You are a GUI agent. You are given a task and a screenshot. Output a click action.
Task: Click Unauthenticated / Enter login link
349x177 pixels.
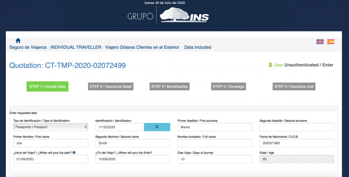[309, 65]
